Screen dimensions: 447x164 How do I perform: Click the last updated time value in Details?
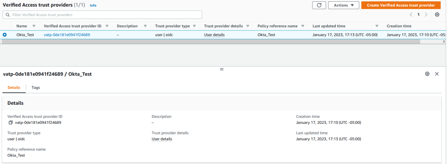coord(329,139)
